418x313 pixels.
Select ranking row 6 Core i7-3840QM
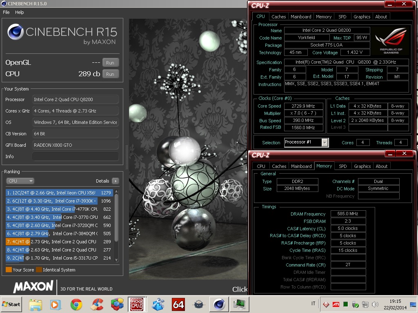pyautogui.click(x=59, y=234)
